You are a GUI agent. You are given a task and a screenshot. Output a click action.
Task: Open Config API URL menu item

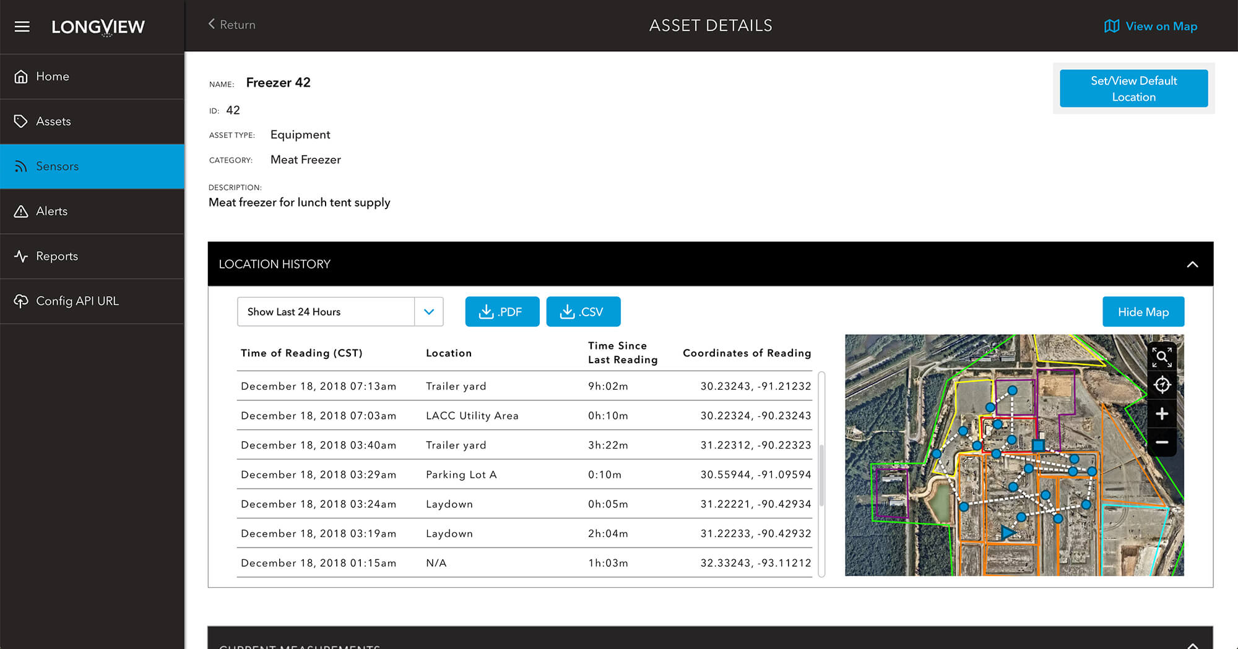click(92, 301)
